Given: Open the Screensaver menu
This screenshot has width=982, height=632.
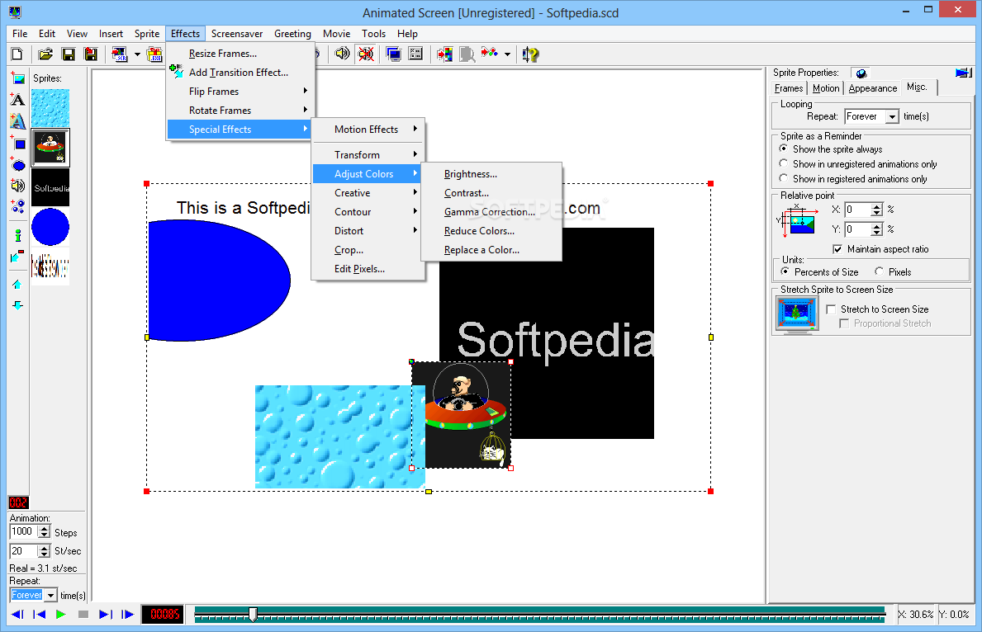Looking at the screenshot, I should (x=237, y=34).
